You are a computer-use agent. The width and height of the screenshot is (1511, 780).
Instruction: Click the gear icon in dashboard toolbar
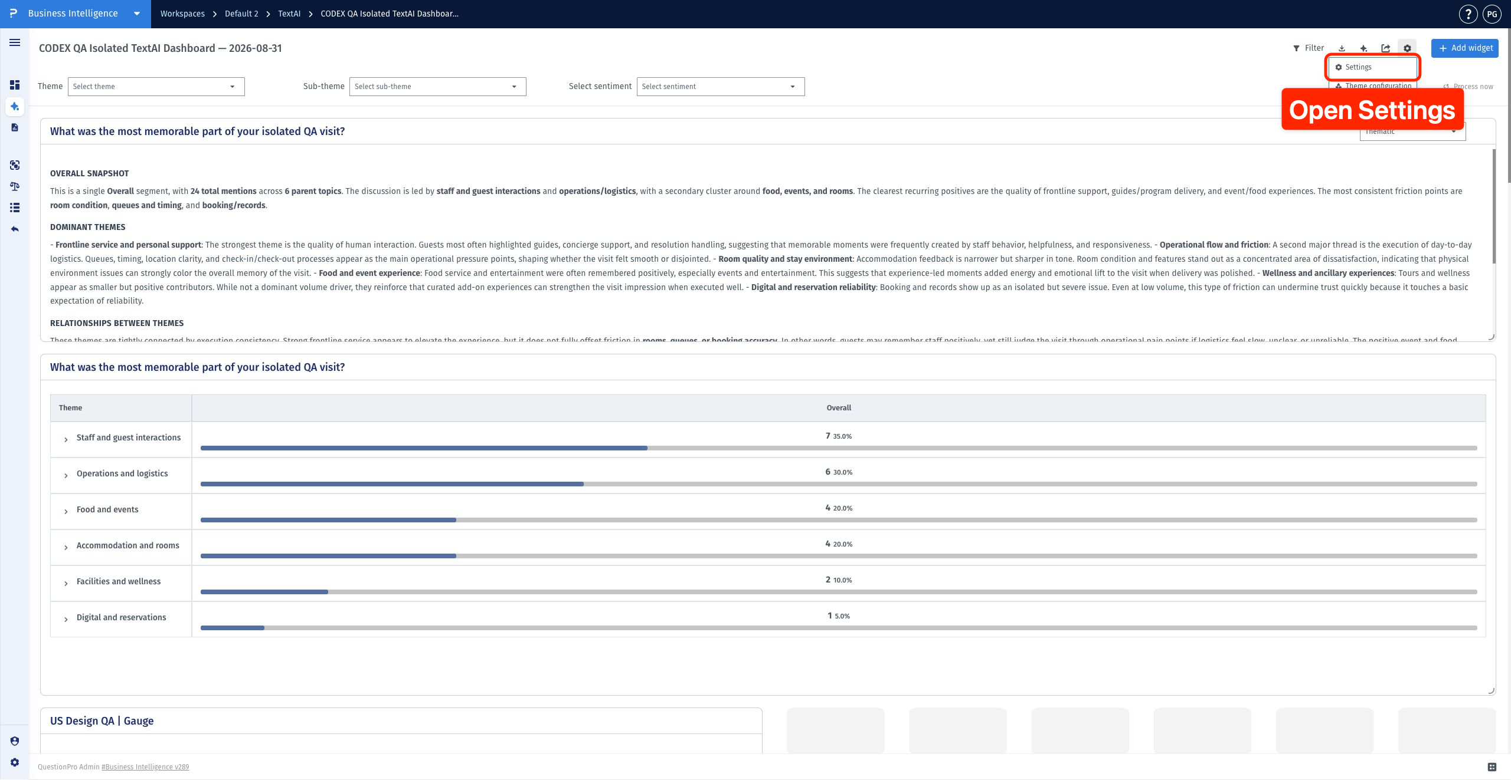click(1407, 48)
